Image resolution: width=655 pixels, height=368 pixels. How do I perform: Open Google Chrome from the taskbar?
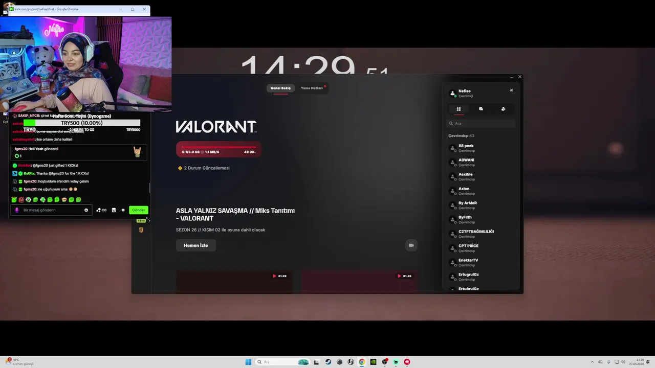coord(362,362)
